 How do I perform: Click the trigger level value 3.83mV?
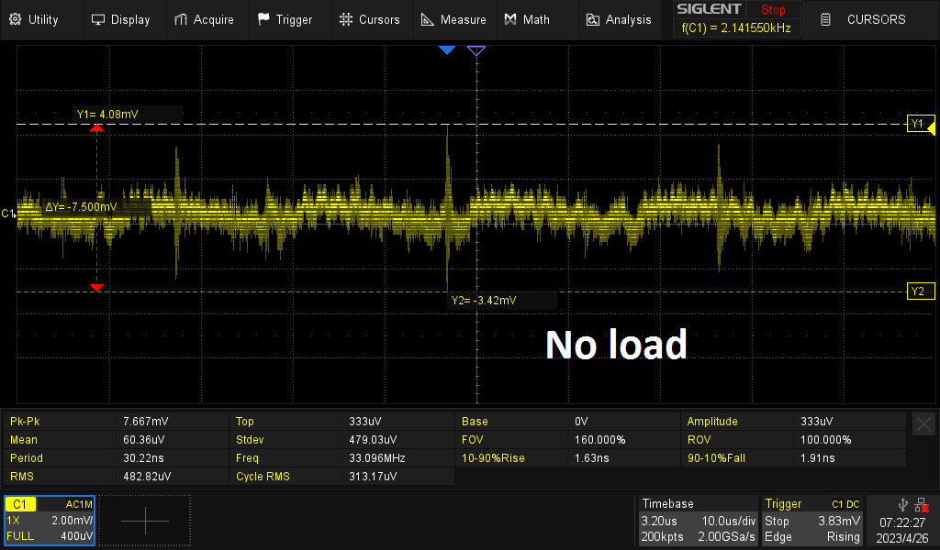point(839,522)
